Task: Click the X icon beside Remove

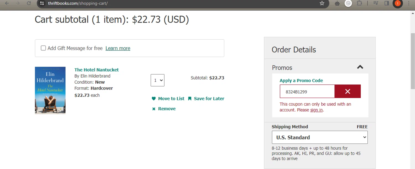Action: (x=154, y=109)
